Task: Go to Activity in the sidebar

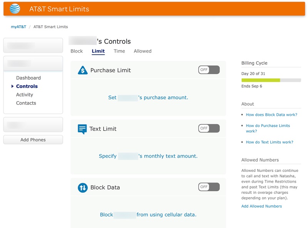Action: [x=25, y=95]
